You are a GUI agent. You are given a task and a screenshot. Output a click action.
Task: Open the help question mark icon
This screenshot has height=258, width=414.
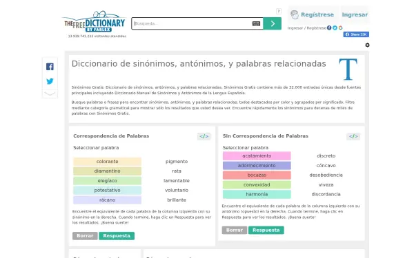(x=278, y=11)
